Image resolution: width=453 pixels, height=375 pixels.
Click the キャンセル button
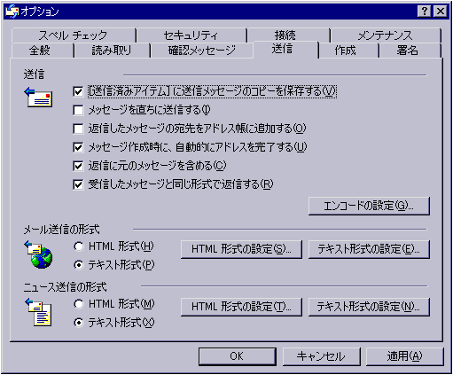pos(321,356)
